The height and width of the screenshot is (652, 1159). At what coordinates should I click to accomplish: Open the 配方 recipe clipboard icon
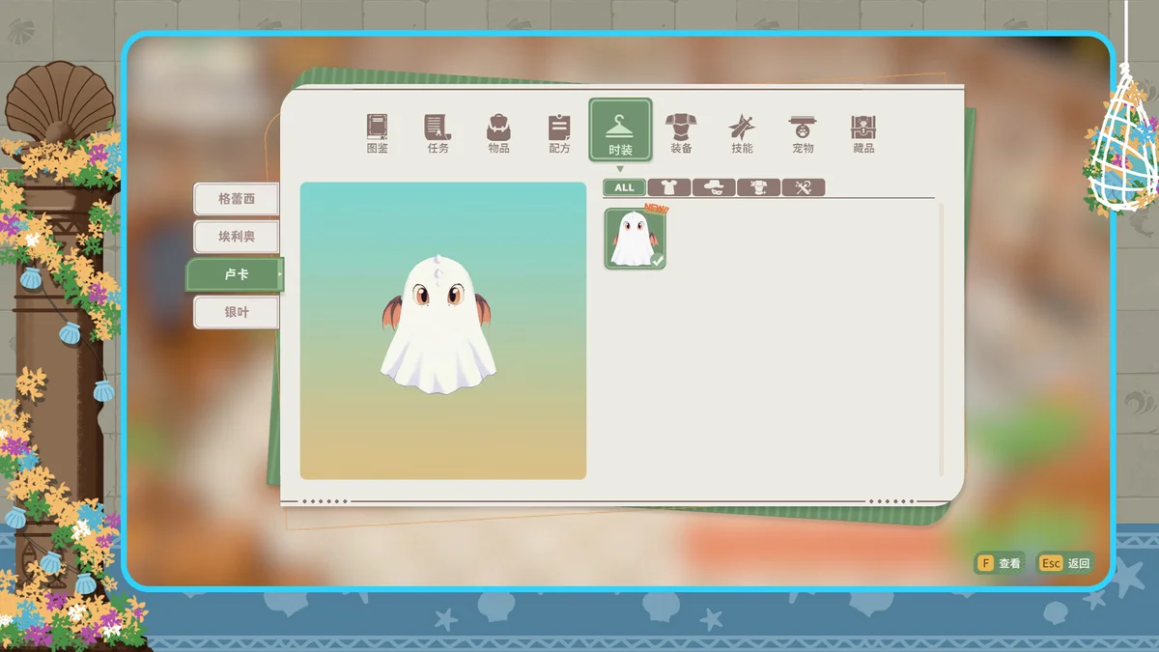pyautogui.click(x=559, y=132)
